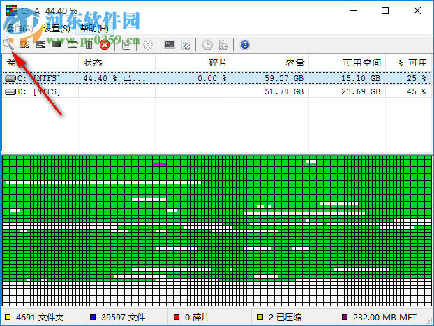Sort by the 碎片 column header
The image size is (434, 326).
pyautogui.click(x=193, y=63)
